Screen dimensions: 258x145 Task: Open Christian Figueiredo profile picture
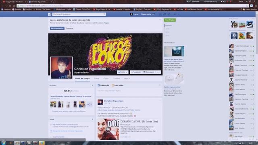click(x=61, y=68)
